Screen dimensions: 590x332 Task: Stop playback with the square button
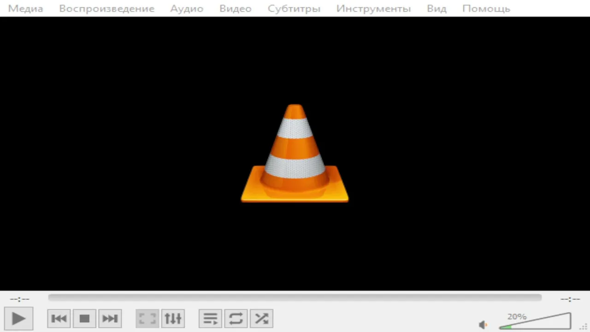[84, 318]
